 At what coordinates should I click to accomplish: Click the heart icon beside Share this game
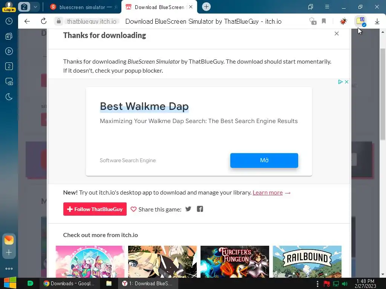(x=133, y=209)
